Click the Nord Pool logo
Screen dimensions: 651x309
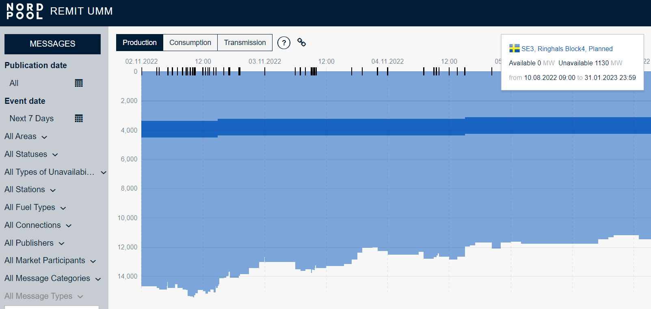pos(25,11)
